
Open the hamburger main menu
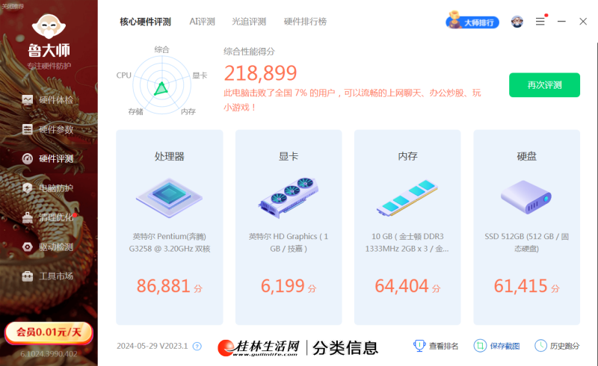click(x=540, y=22)
